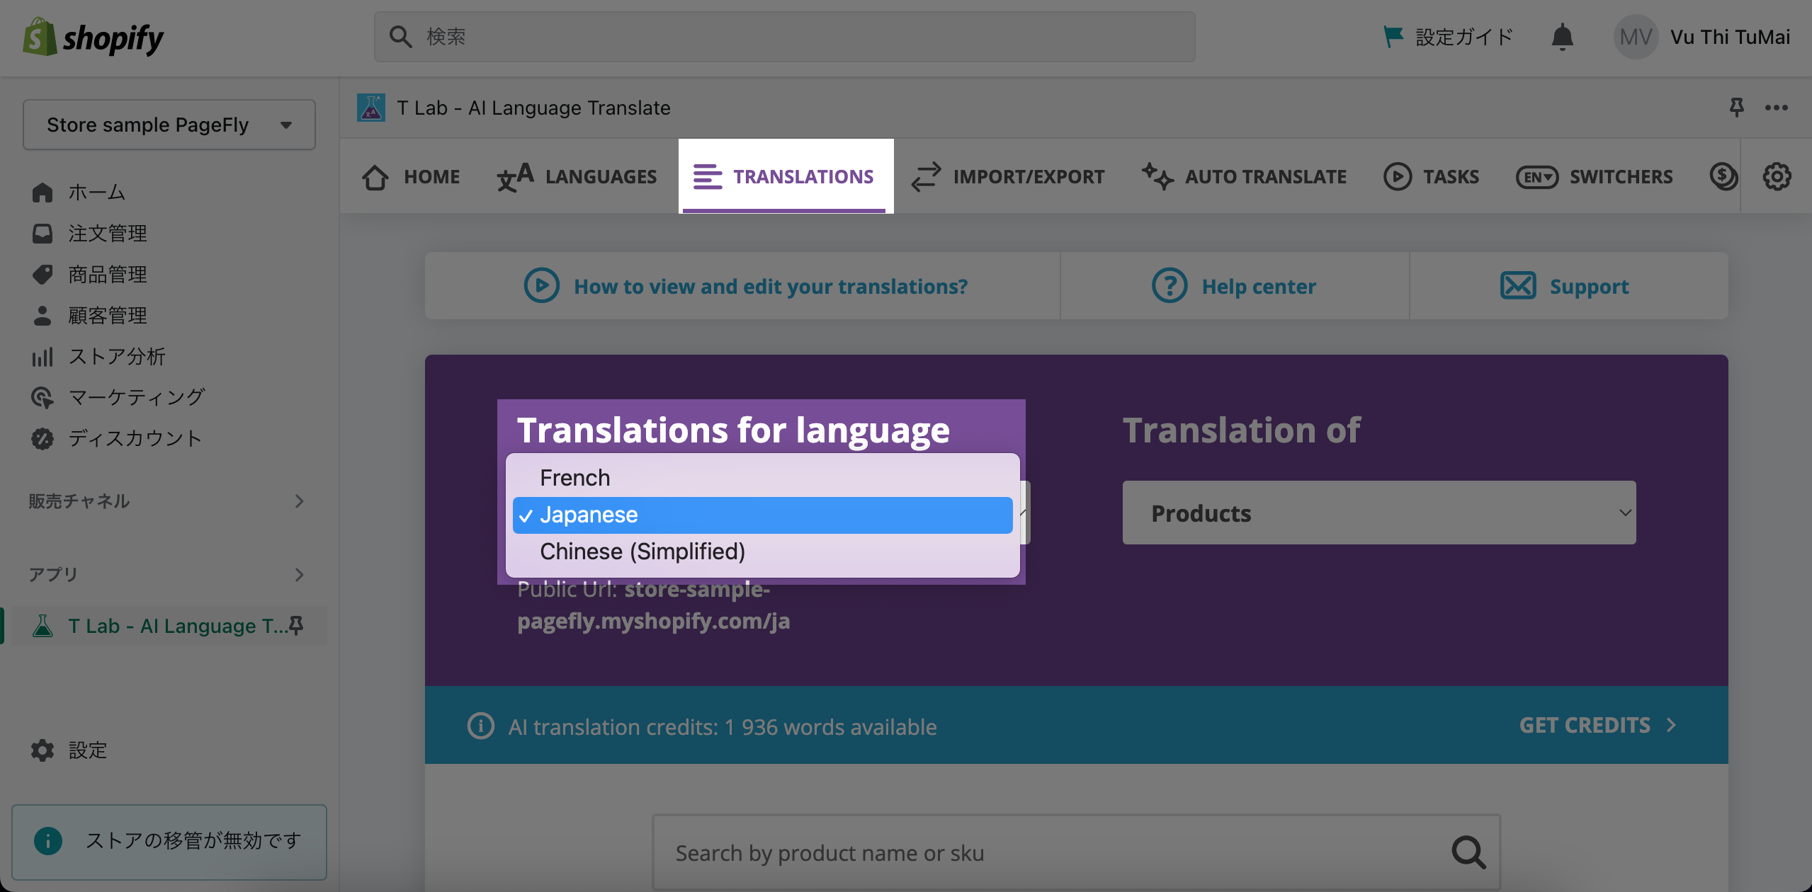
Task: Expand the アプリ section
Action: (168, 574)
